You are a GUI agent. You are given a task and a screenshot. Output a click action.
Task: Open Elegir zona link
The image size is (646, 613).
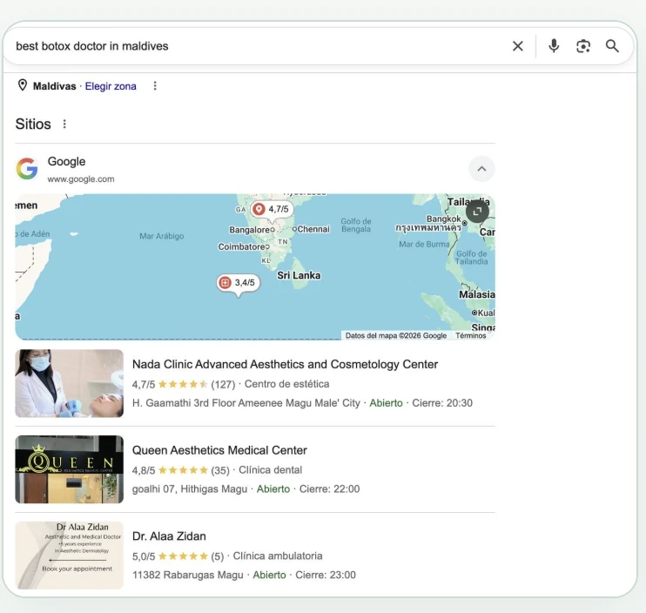pyautogui.click(x=111, y=86)
